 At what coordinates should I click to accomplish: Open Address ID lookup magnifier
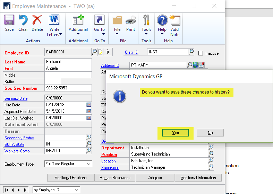pos(190,65)
